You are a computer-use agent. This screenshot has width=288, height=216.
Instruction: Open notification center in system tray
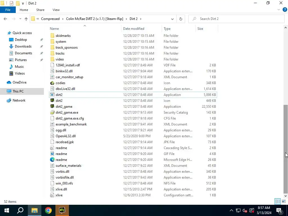pyautogui.click(x=279, y=211)
